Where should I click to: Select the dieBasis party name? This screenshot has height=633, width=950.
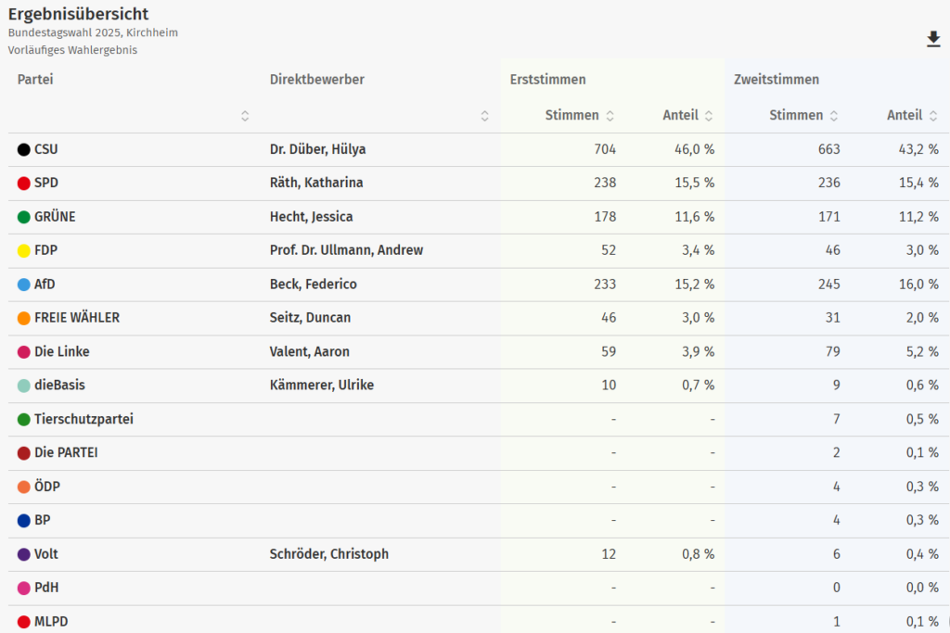click(x=59, y=385)
